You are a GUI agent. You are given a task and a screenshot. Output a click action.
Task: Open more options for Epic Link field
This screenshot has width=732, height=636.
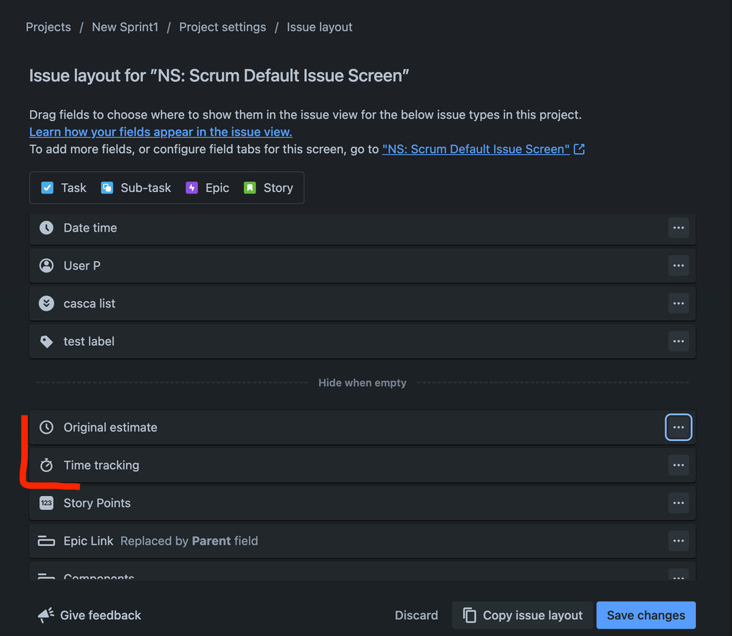[679, 541]
